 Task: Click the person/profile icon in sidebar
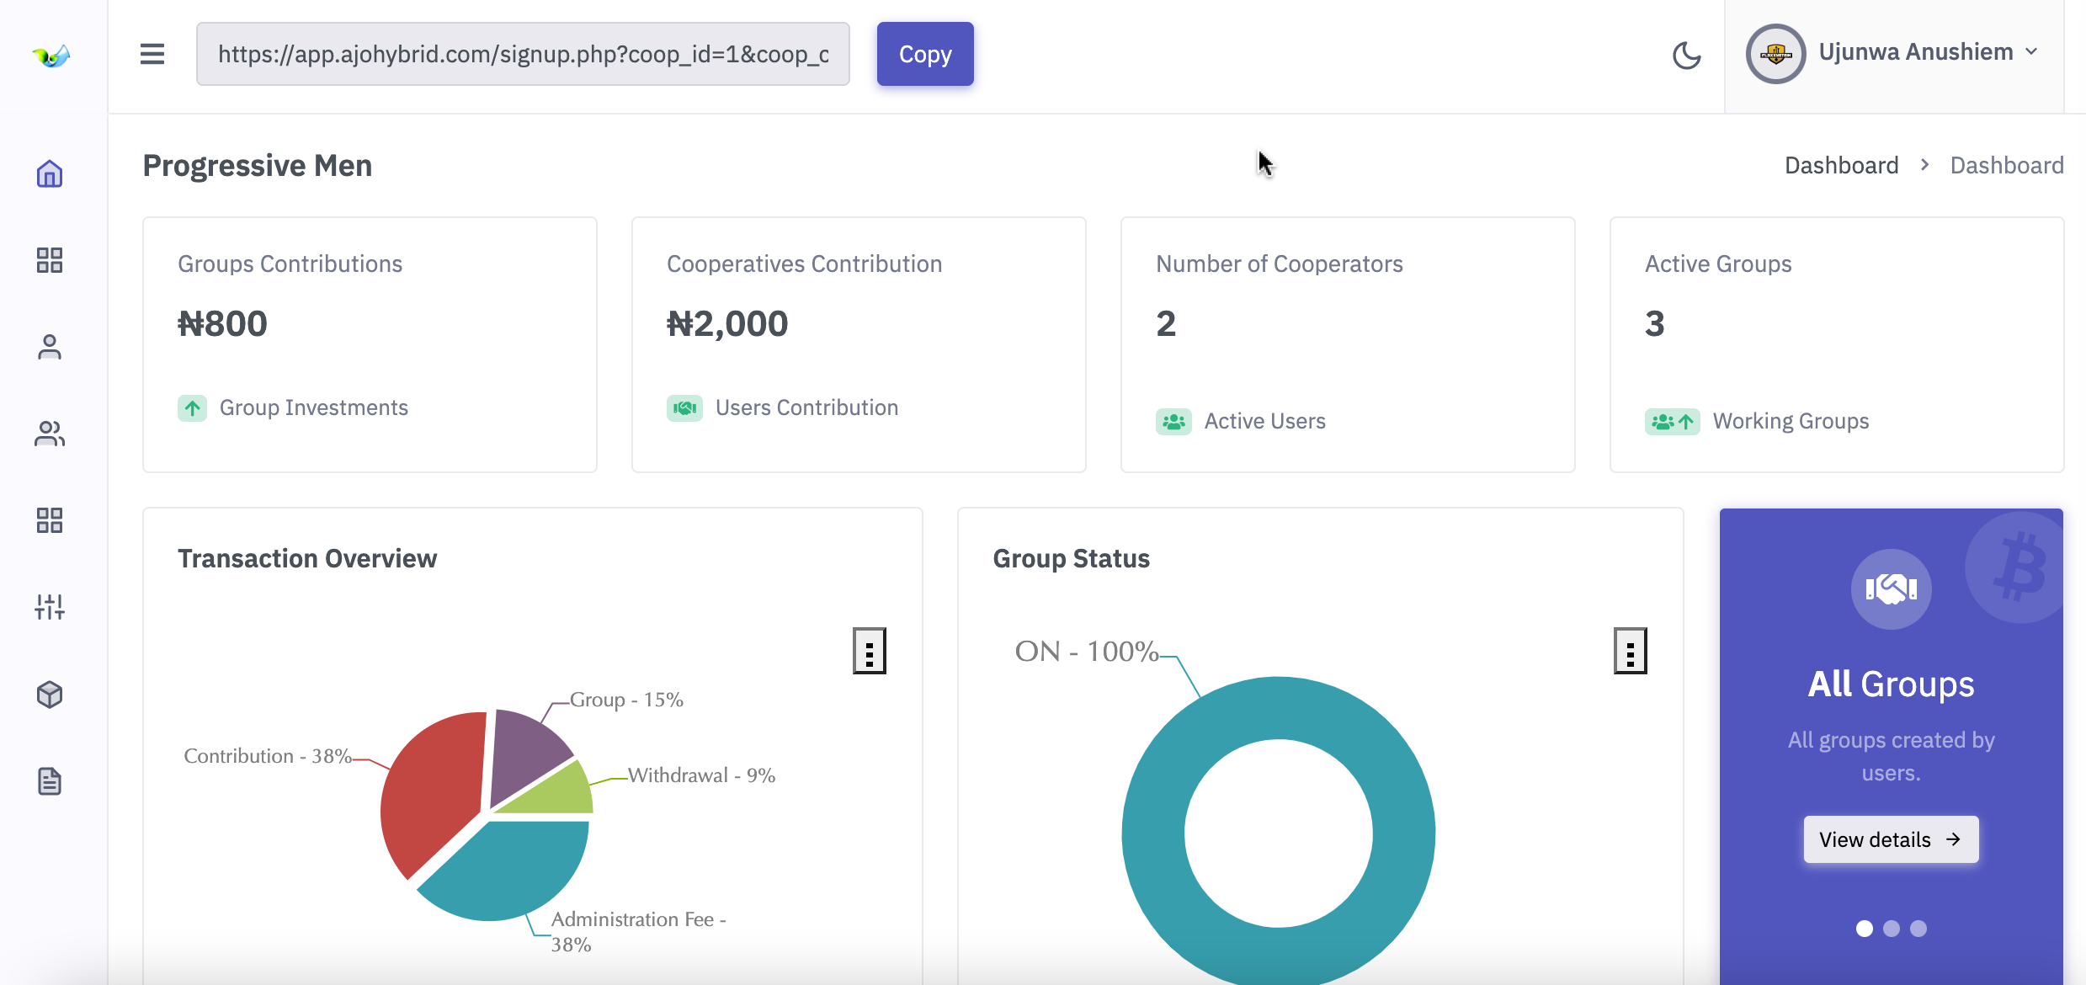click(x=49, y=346)
